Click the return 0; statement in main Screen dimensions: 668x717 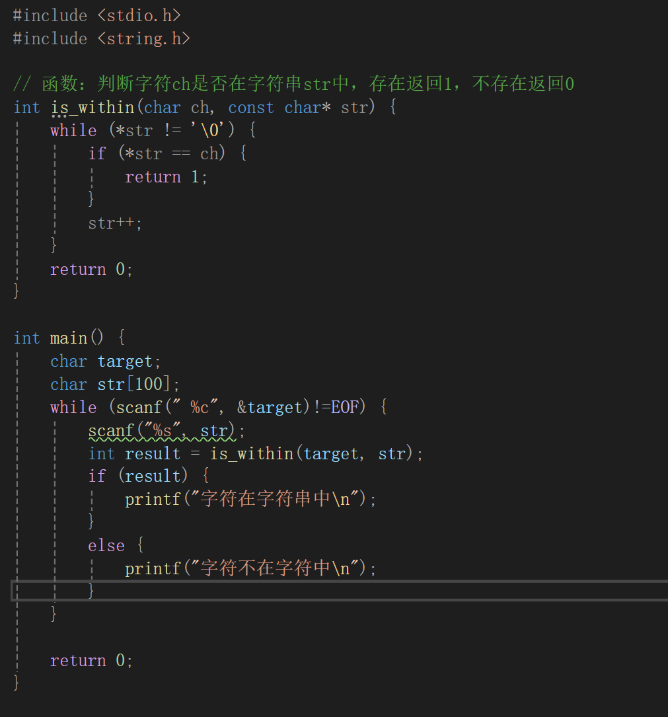[91, 660]
